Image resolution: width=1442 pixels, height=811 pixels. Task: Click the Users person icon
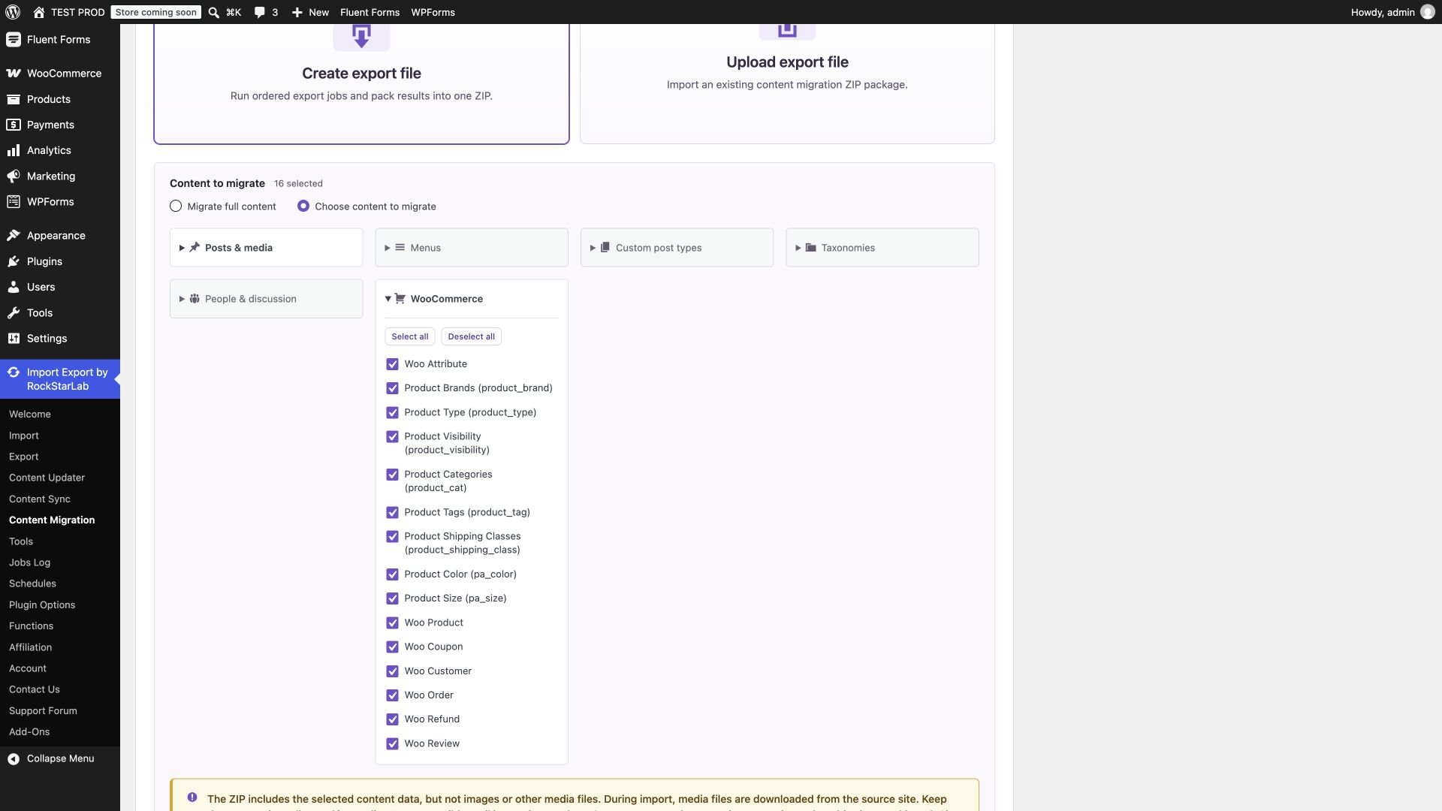[14, 287]
